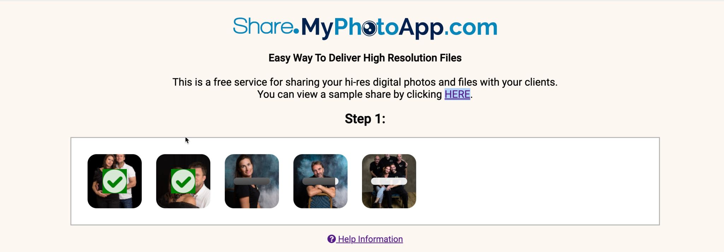Image resolution: width=724 pixels, height=252 pixels.
Task: Click the upload progress bar on woman portrait
Action: [252, 181]
